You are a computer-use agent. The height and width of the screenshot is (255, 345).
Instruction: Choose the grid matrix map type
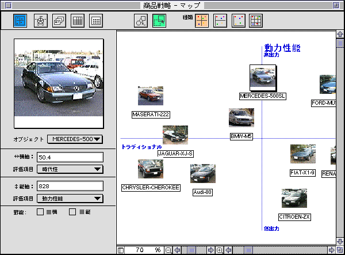point(256,21)
